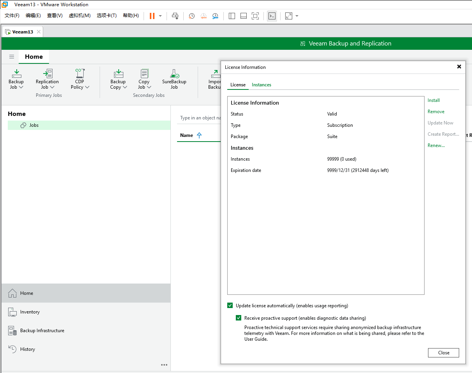472x373 pixels.
Task: Click the CDP Policy icon
Action: click(80, 74)
